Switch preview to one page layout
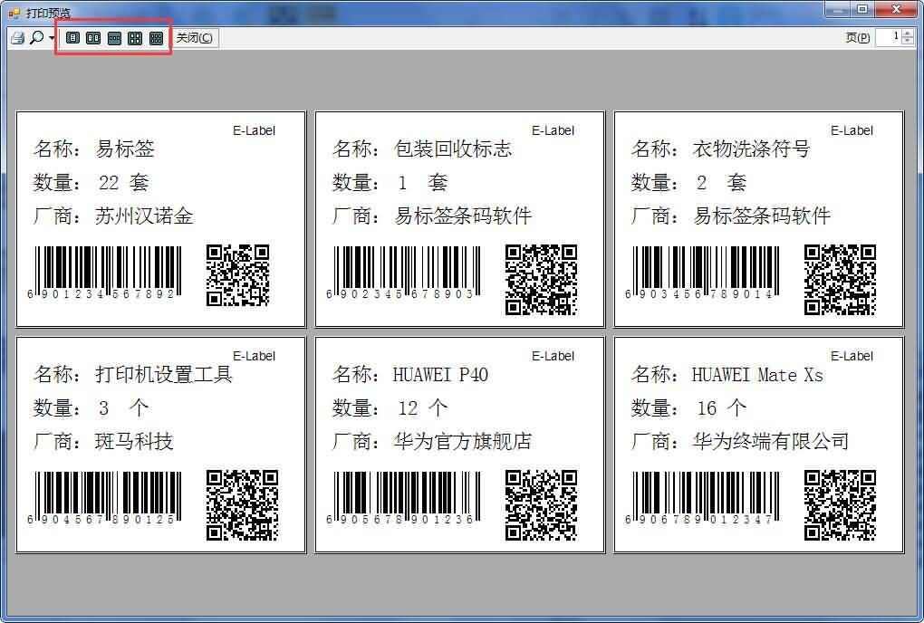924x623 pixels. tap(72, 38)
